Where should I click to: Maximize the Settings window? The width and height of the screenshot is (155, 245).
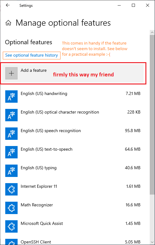click(133, 5)
